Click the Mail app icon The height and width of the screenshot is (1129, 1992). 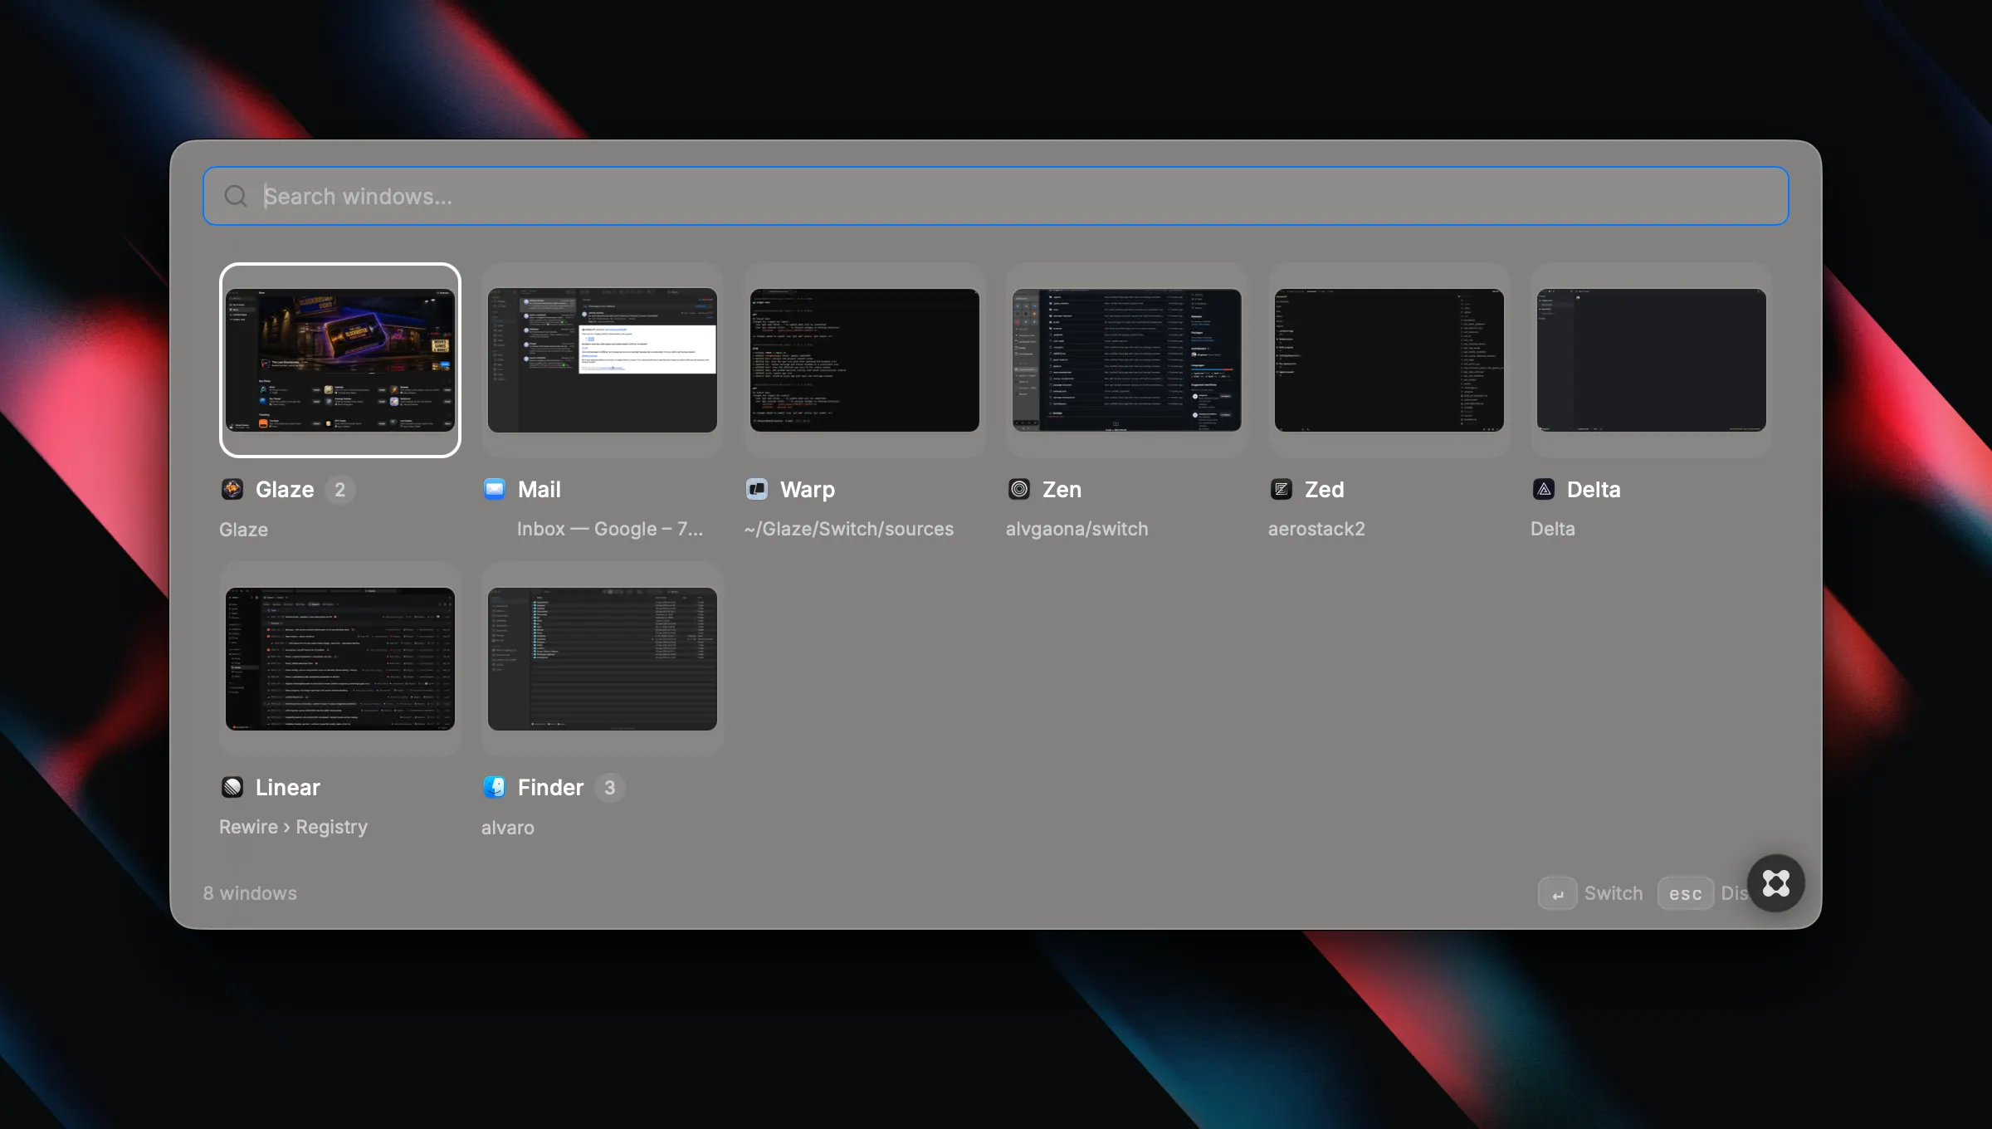pos(495,489)
